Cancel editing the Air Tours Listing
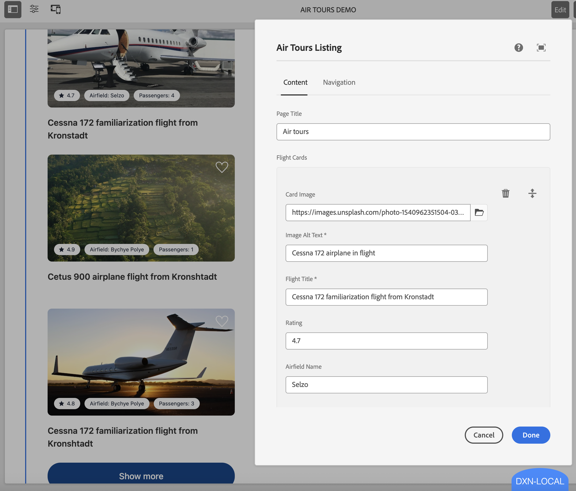576x491 pixels. tap(484, 435)
